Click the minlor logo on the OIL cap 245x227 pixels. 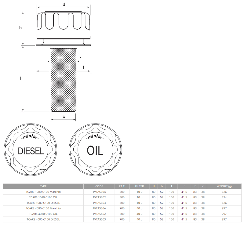coord(95,137)
